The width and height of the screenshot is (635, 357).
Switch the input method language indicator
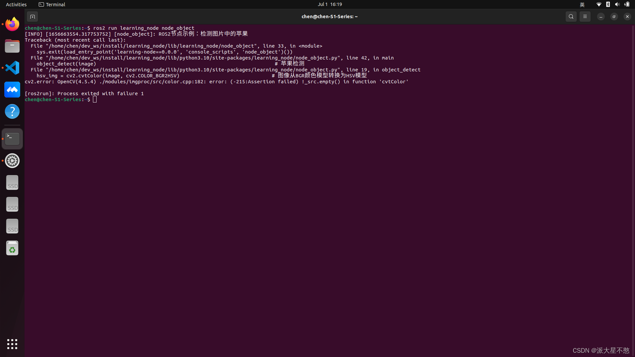[x=582, y=4]
